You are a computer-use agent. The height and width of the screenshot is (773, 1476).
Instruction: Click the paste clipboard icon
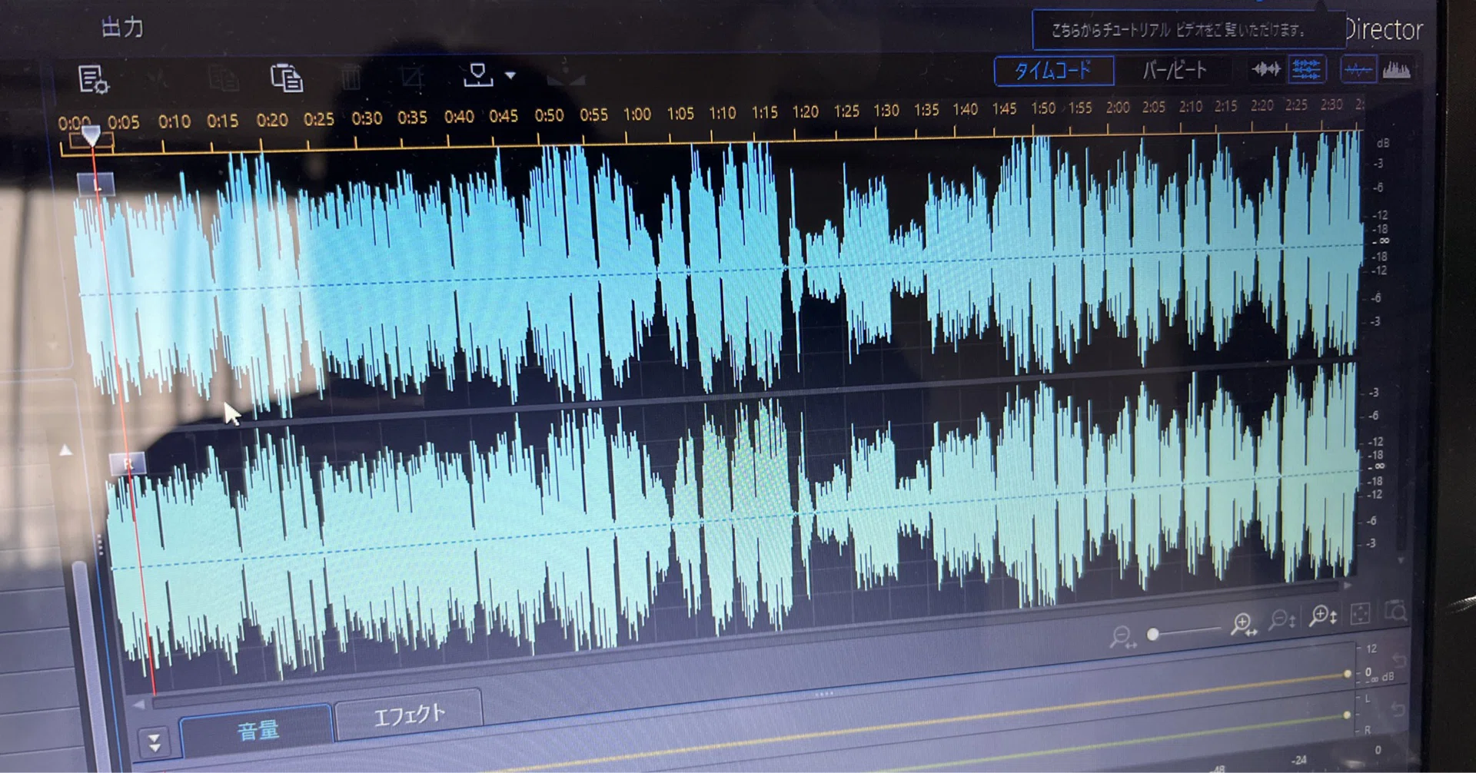pyautogui.click(x=287, y=78)
